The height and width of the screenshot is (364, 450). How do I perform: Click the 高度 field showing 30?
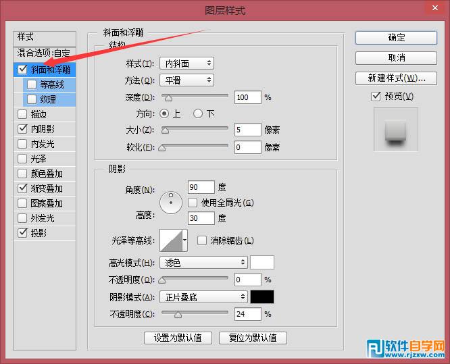pos(201,218)
